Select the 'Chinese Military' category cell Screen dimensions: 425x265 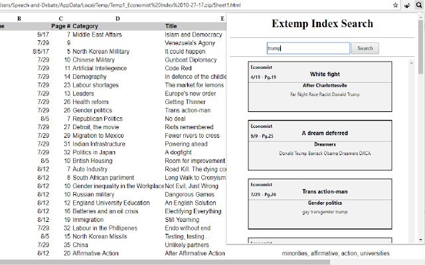pos(94,60)
